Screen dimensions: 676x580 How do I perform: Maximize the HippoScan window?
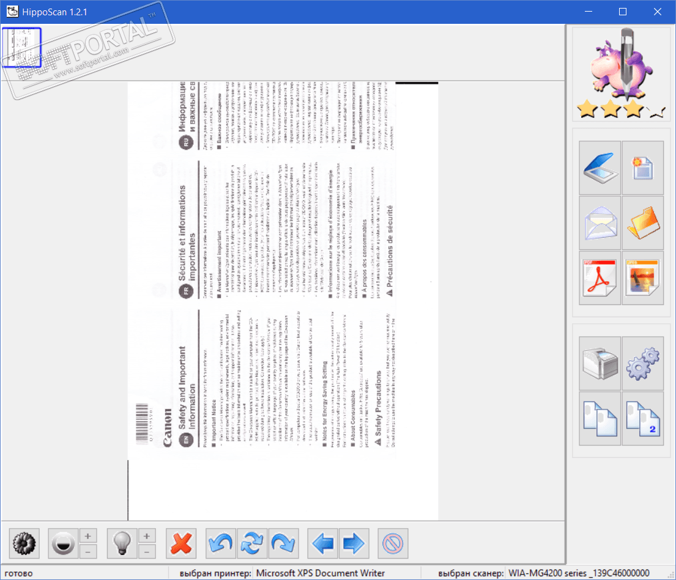623,12
